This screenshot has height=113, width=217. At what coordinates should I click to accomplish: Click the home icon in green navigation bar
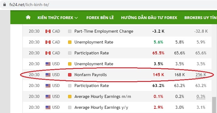(x=28, y=17)
